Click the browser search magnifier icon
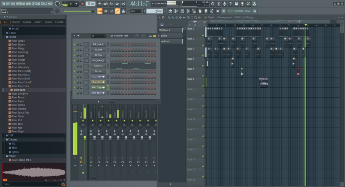 pyautogui.click(x=63, y=184)
